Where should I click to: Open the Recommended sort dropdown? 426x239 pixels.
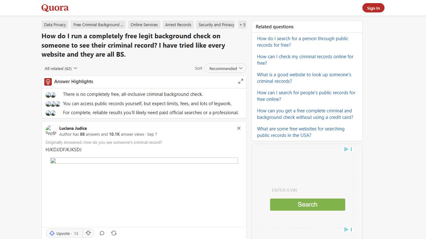(x=225, y=68)
